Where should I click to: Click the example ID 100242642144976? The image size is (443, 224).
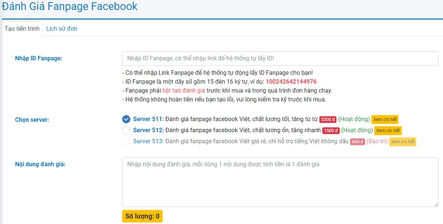point(291,82)
